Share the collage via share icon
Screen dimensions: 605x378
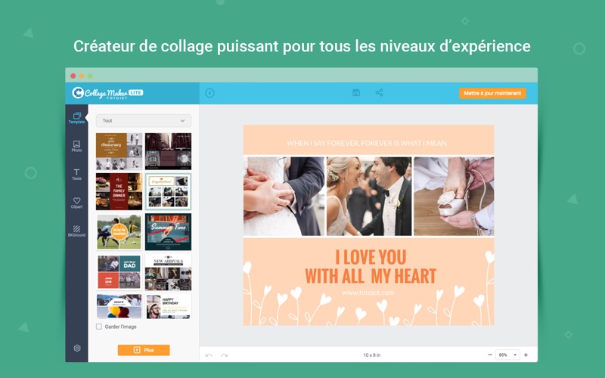(380, 92)
